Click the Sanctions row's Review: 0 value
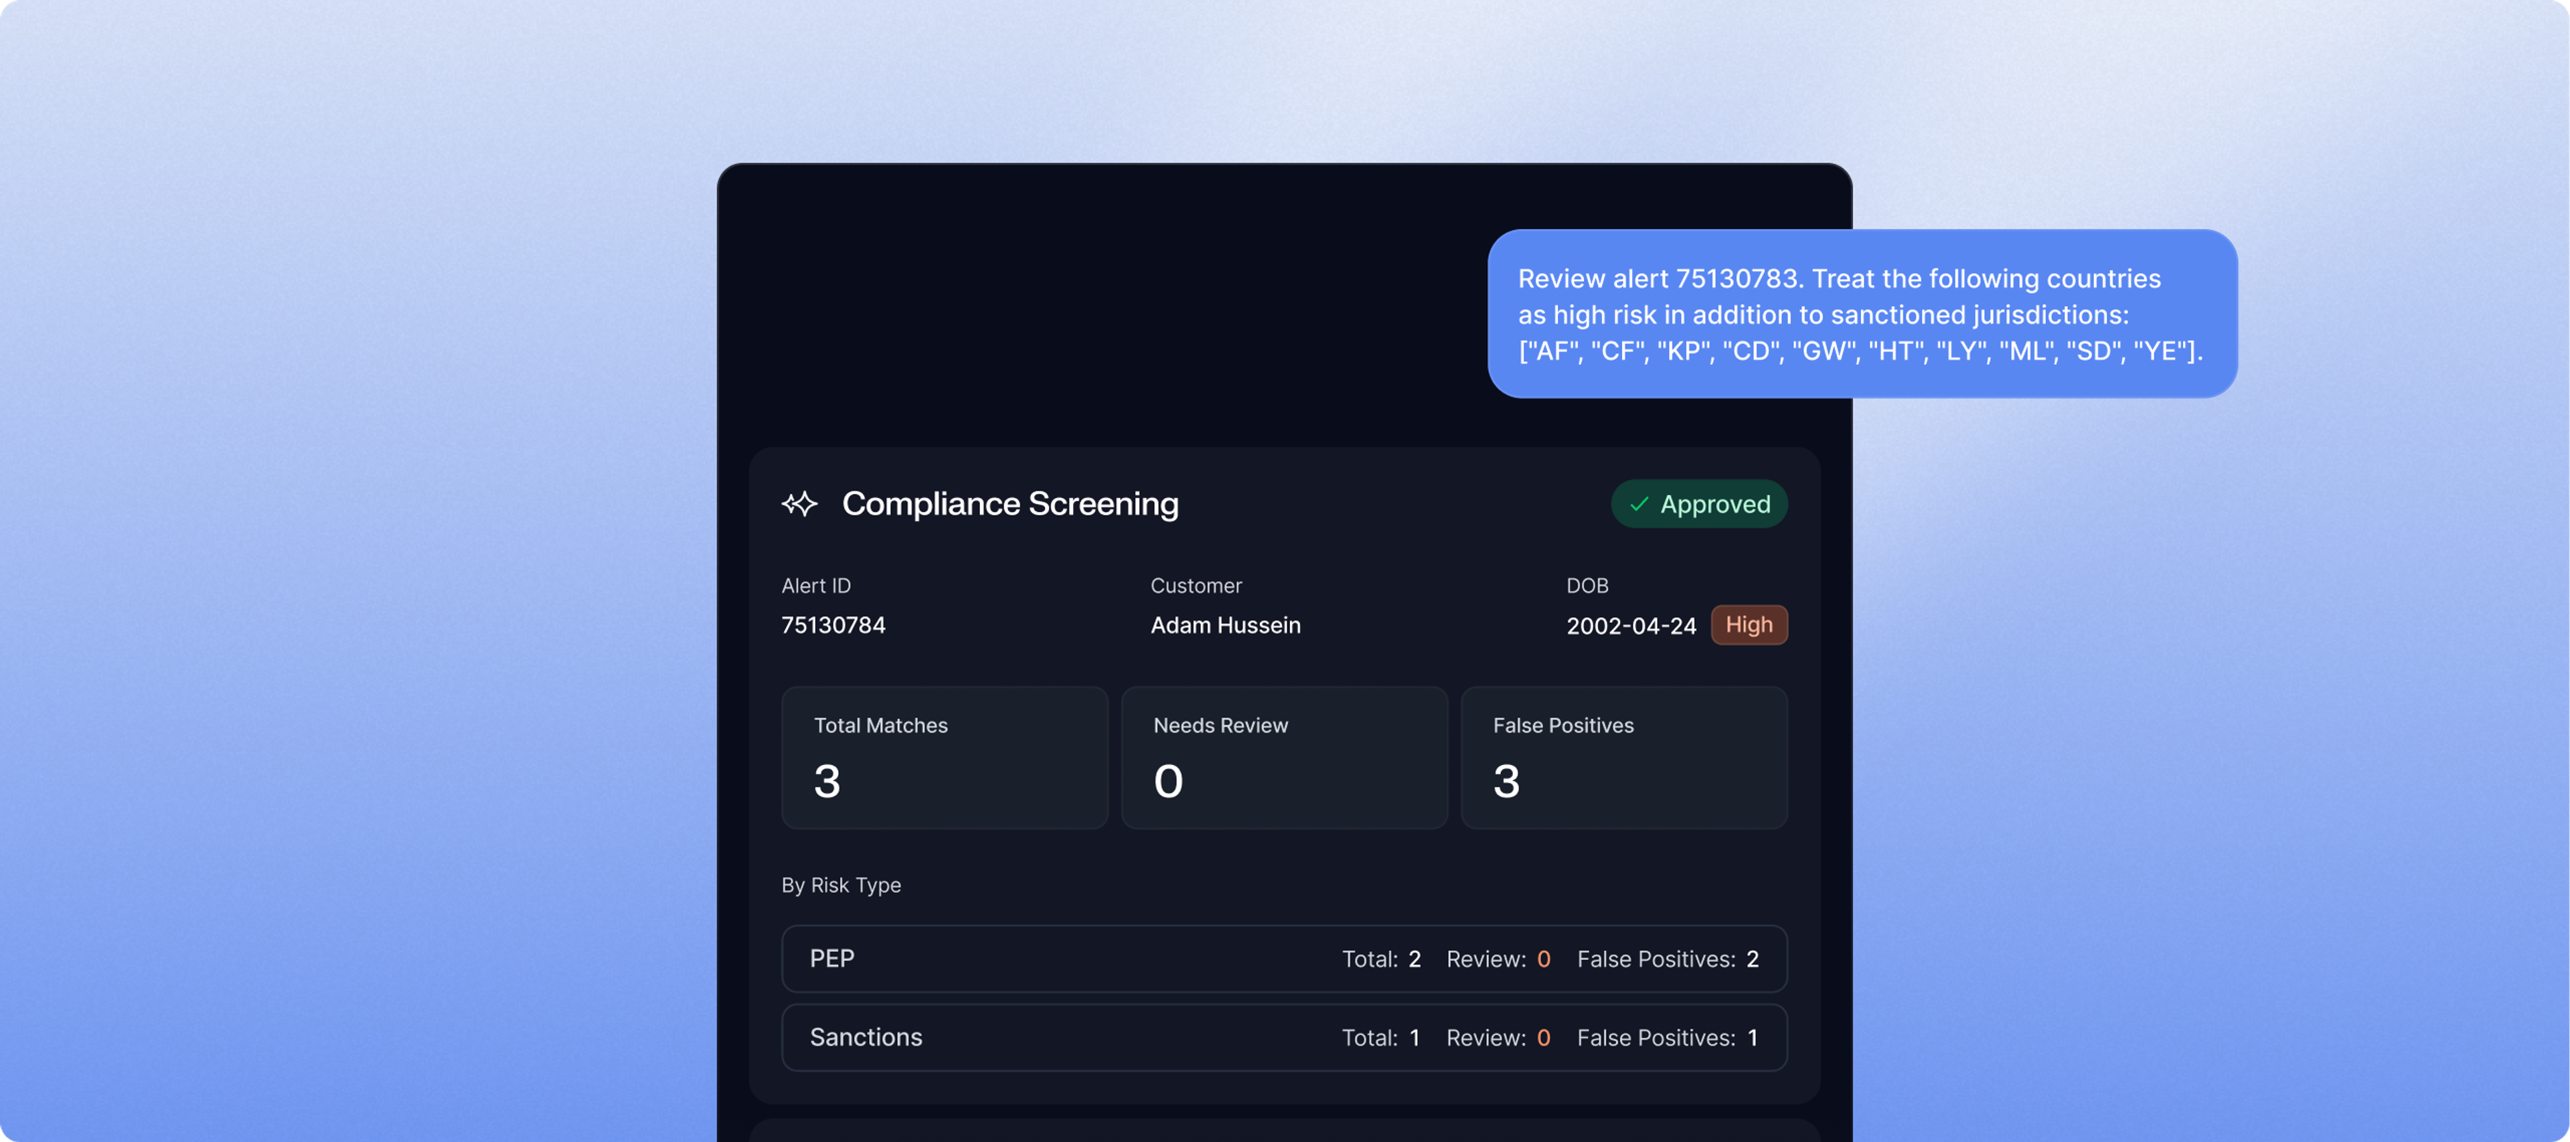Image resolution: width=2570 pixels, height=1142 pixels. coord(1498,1038)
